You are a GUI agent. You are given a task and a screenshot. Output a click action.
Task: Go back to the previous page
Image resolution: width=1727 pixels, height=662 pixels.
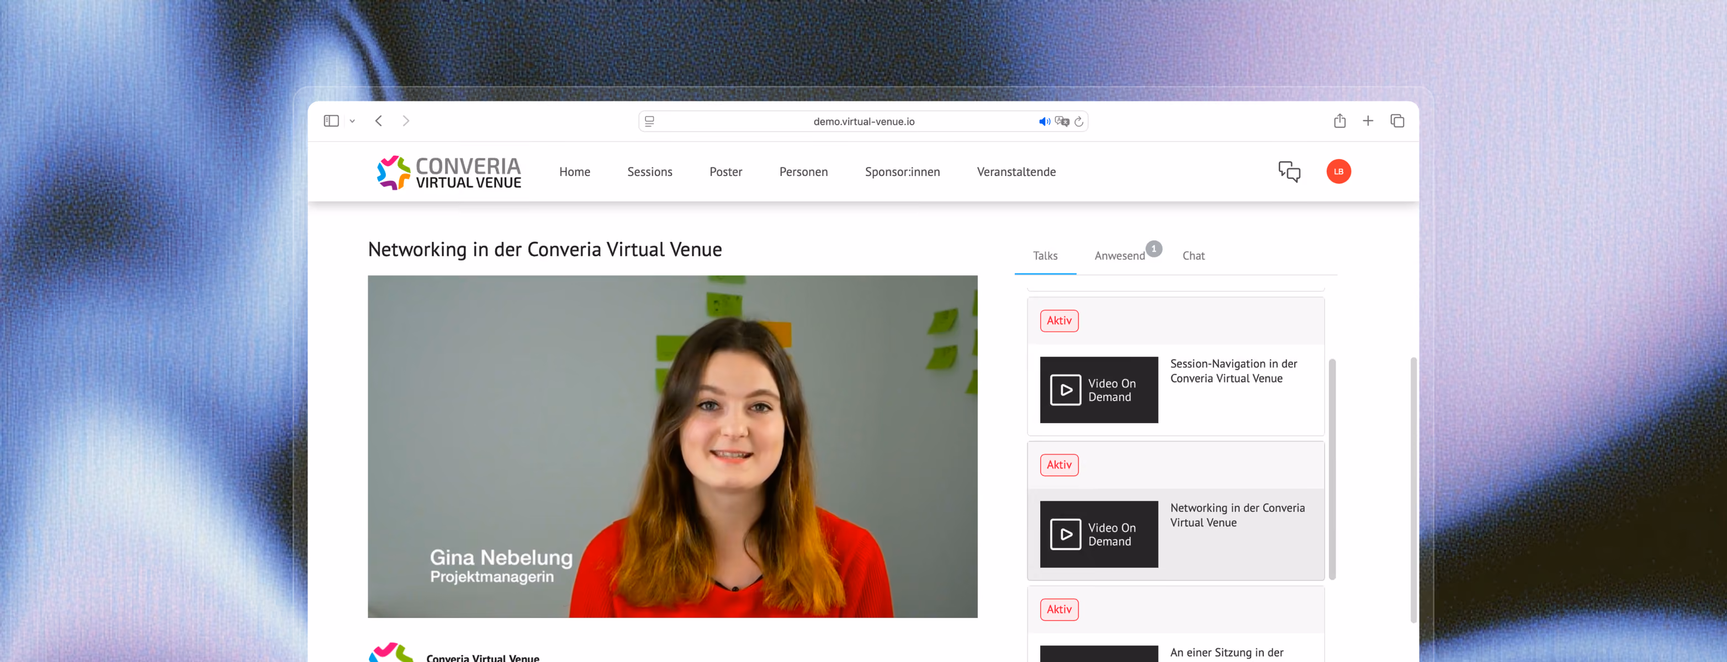(x=379, y=121)
